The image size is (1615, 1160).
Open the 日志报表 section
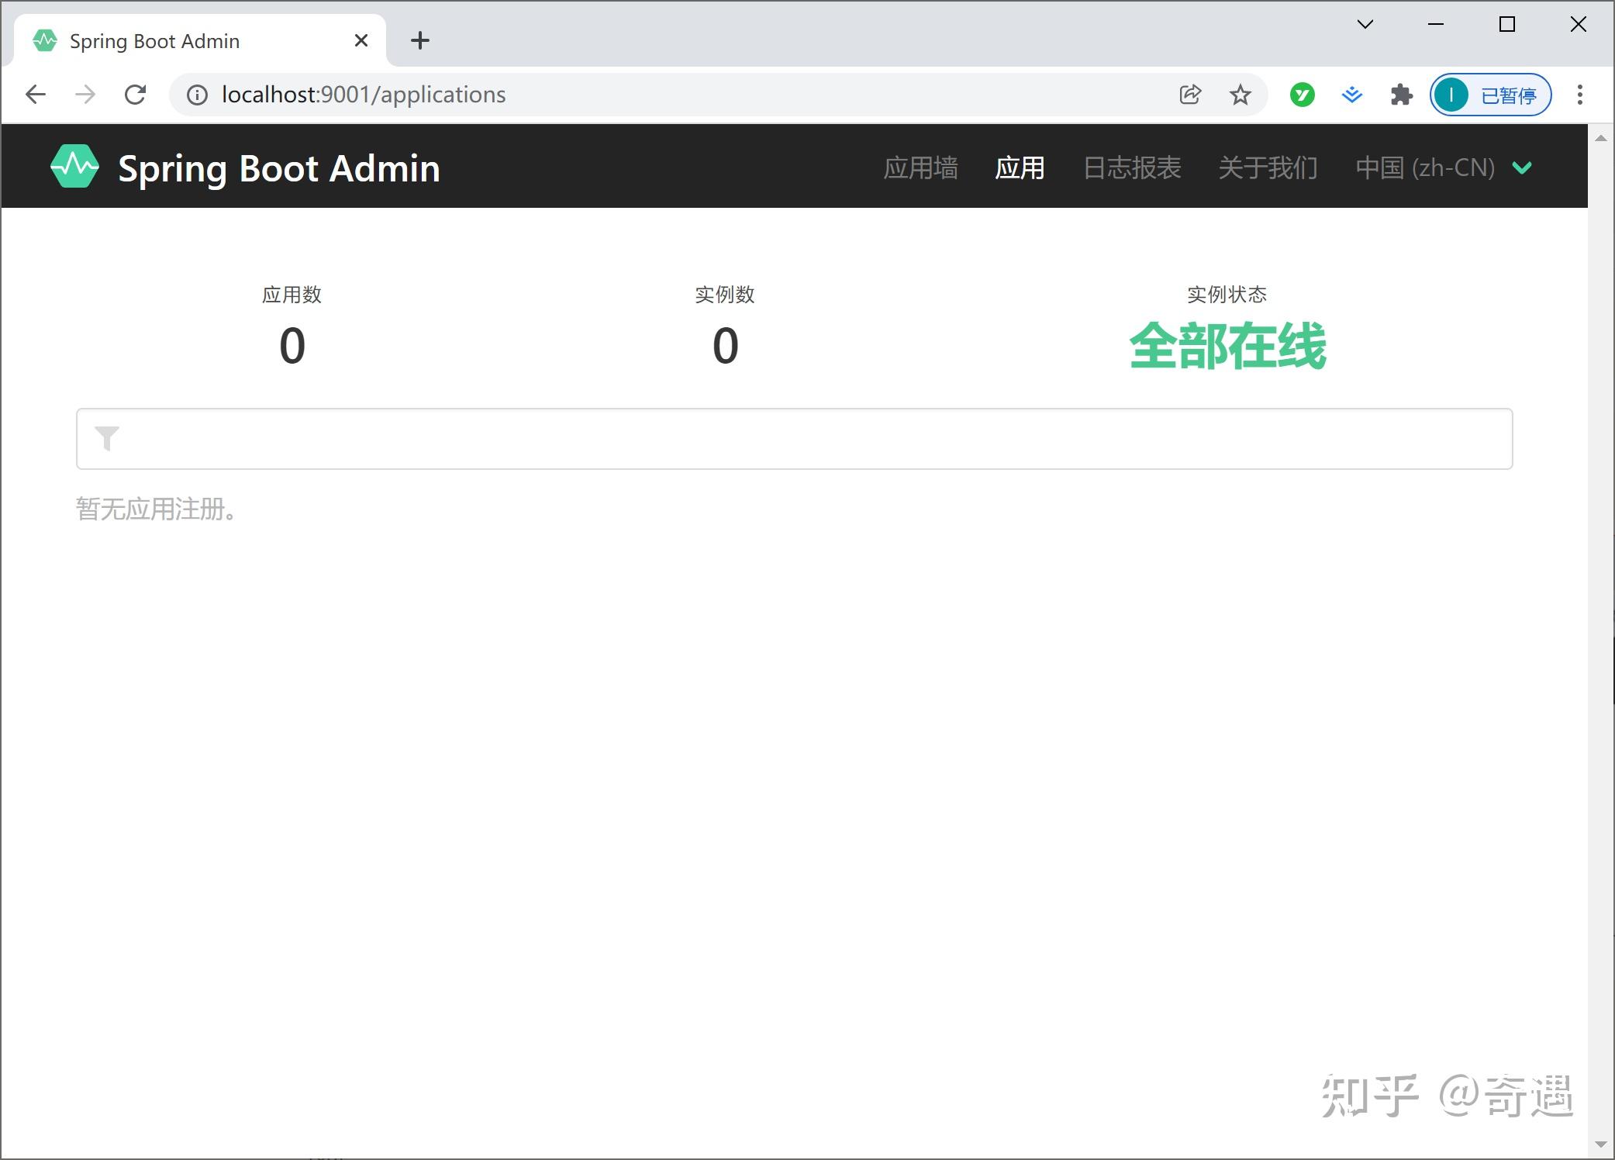point(1131,167)
